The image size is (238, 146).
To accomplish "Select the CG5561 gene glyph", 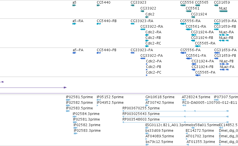I will [188, 11].
